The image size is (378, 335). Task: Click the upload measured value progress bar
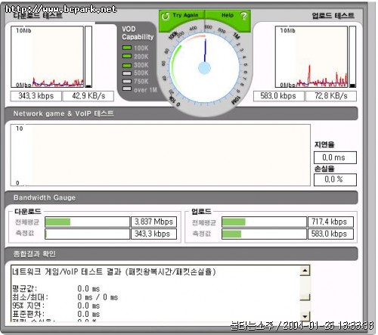[264, 234]
